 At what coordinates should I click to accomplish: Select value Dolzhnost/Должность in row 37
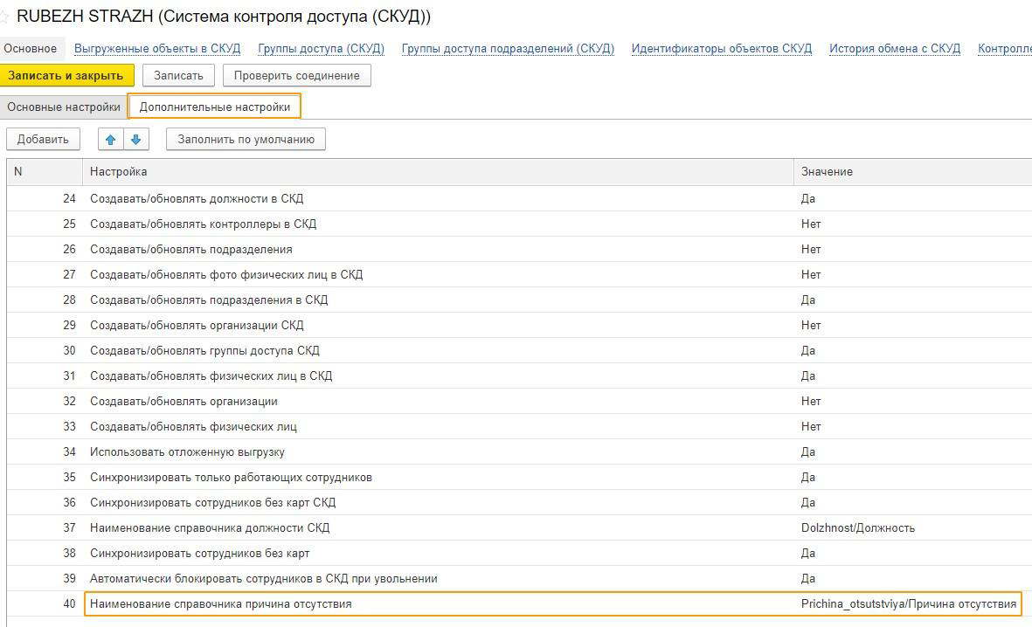(x=857, y=527)
